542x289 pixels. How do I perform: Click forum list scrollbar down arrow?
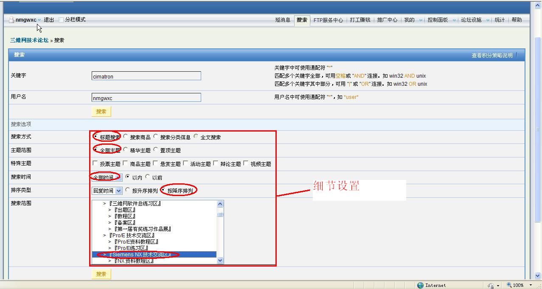pos(220,261)
